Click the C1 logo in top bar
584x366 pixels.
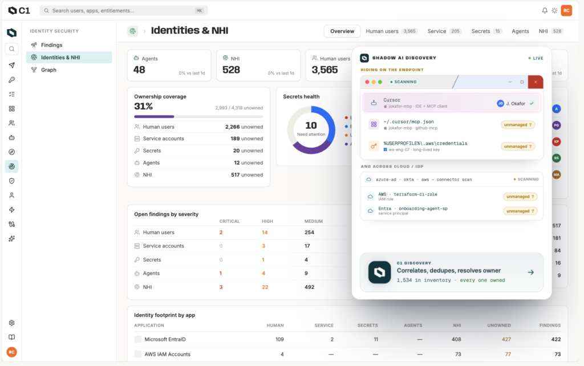19,10
